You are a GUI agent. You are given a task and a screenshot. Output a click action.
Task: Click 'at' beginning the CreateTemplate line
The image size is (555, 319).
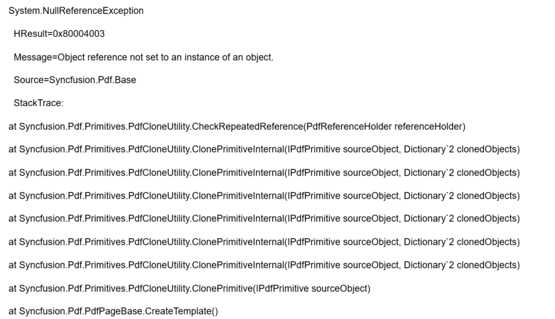tap(13, 311)
